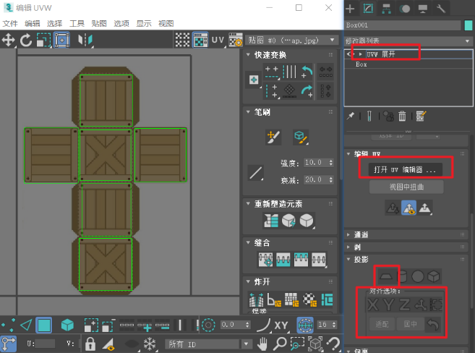Select the Rotate tool in UVW toolbar
Screen dimensions: 475x353
(x=26, y=40)
